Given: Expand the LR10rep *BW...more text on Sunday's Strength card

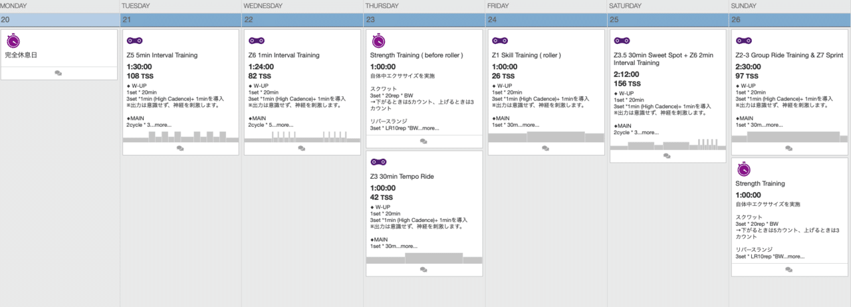Looking at the screenshot, I should [x=770, y=256].
